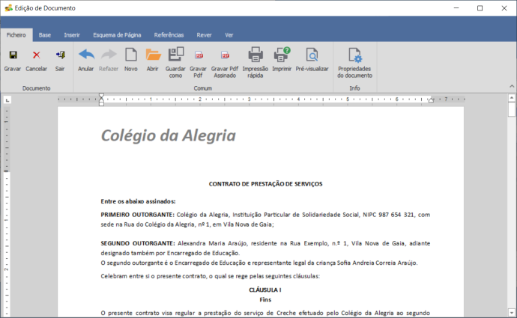Open the Base ribbon tab
Image resolution: width=517 pixels, height=318 pixels.
pos(45,35)
